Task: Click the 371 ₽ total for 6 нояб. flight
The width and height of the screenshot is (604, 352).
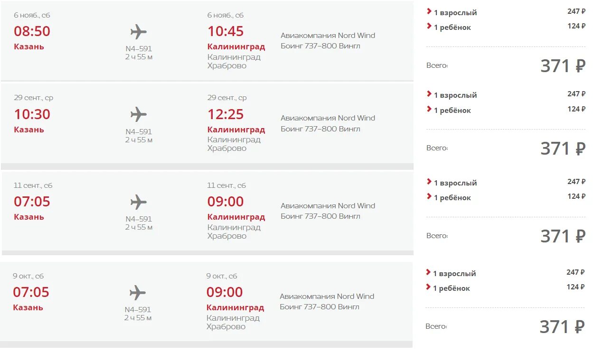Action: pos(563,66)
